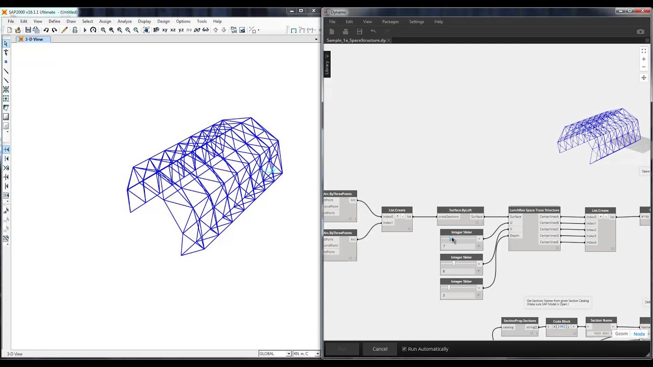Click Dynamo fit to screen icon
This screenshot has width=653, height=367.
(x=644, y=51)
